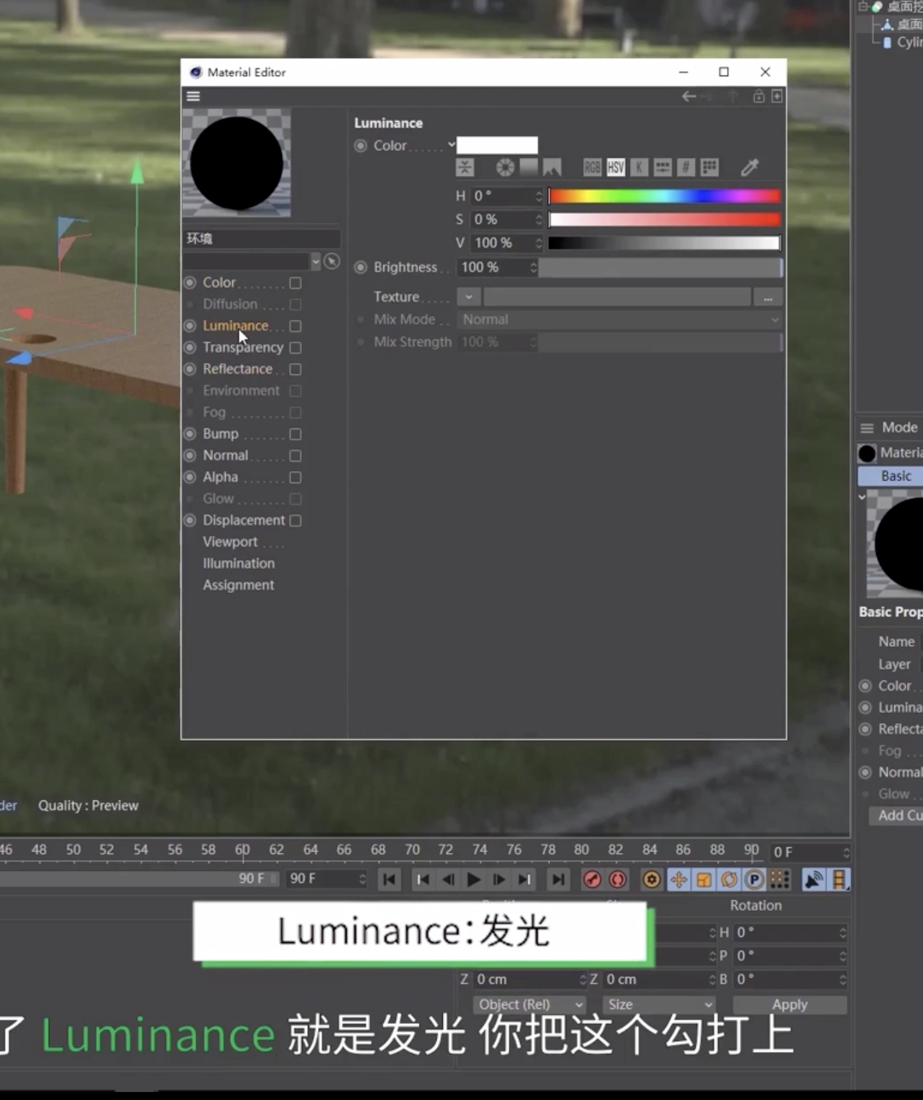Show the color spectrum picker
The image size is (923, 1100).
[528, 167]
